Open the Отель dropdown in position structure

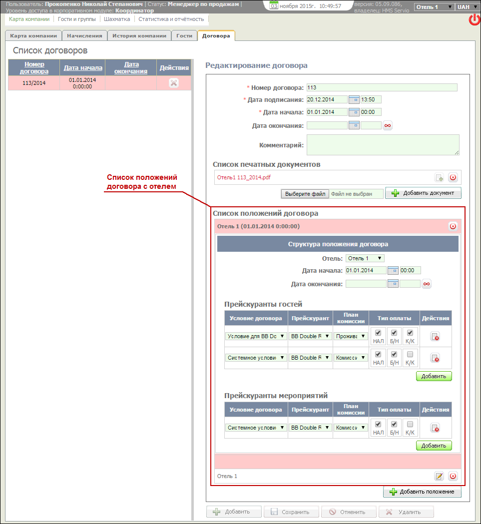click(365, 258)
